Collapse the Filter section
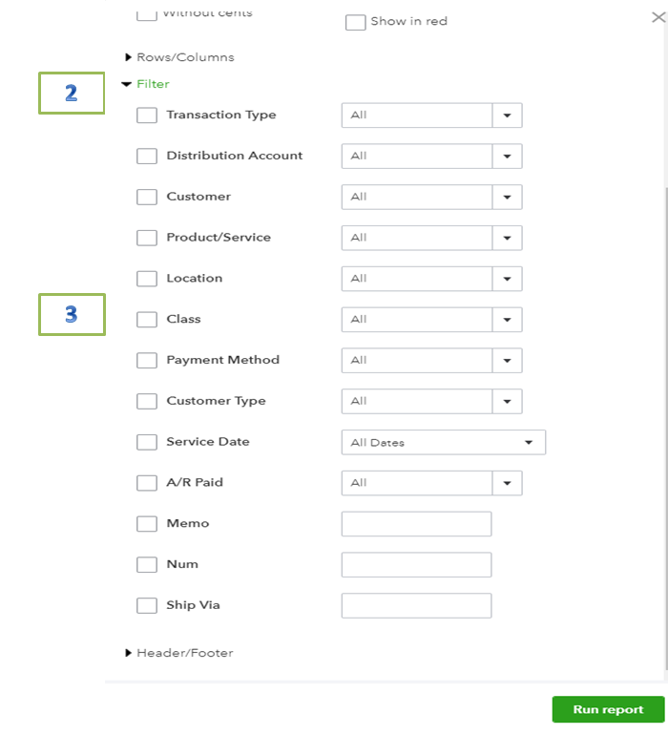Viewport: 668px width, 735px height. [145, 84]
